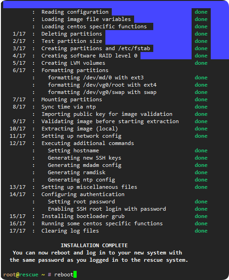Click the root@rescue prompt text

point(21,275)
